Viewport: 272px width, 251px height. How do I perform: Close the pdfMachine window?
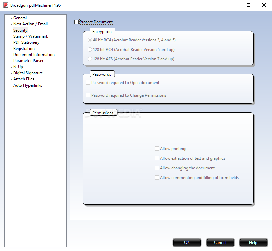[x=264, y=5]
